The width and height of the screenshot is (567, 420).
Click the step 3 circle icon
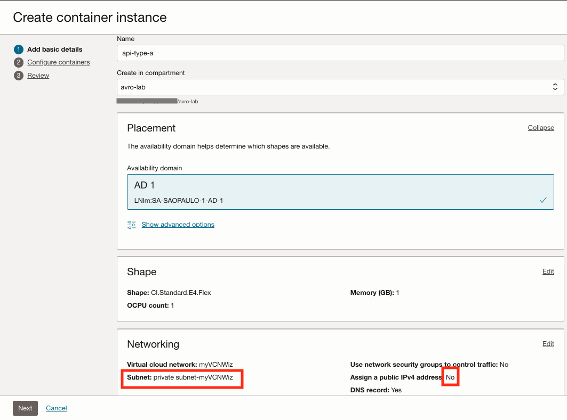click(x=19, y=76)
